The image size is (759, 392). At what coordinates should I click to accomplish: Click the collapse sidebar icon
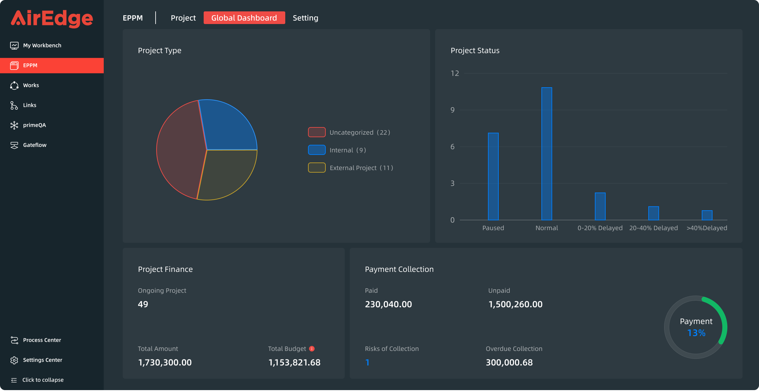14,380
